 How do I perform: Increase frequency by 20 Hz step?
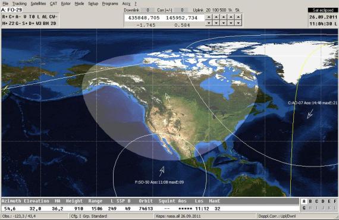click(209, 17)
